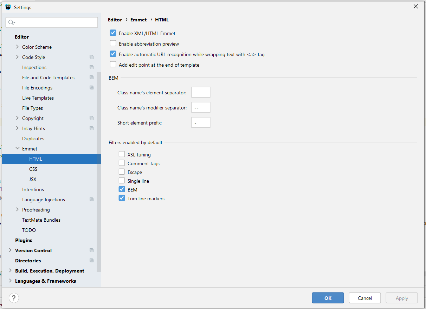Uncheck the BEM filter checkbox
The height and width of the screenshot is (309, 426).
tap(122, 189)
